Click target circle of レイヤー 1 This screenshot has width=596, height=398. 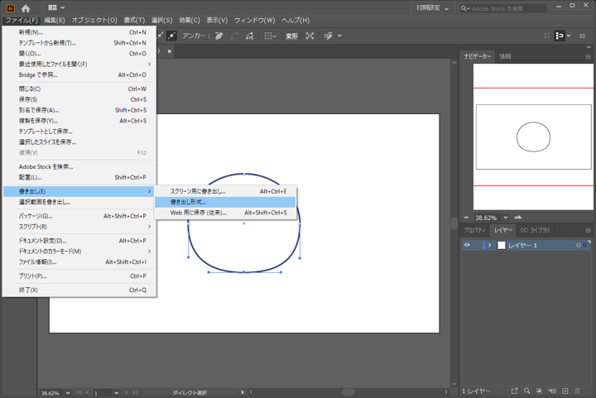click(578, 245)
